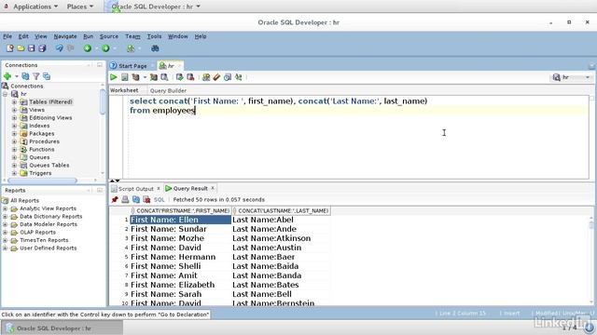The width and height of the screenshot is (597, 335).
Task: Click the Unshared SQL Worksheet icon
Action: point(206,77)
